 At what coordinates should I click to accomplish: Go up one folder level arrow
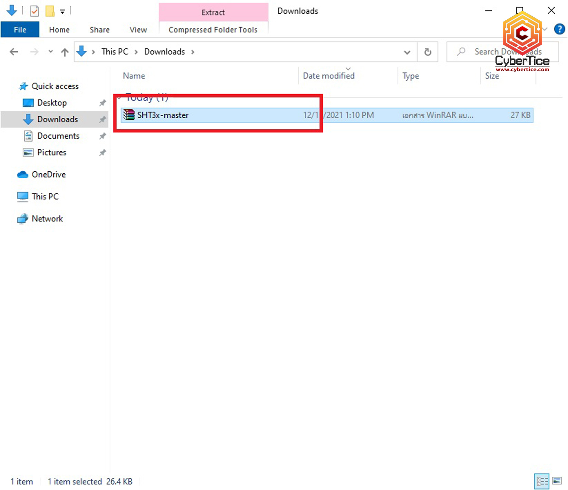tap(65, 52)
